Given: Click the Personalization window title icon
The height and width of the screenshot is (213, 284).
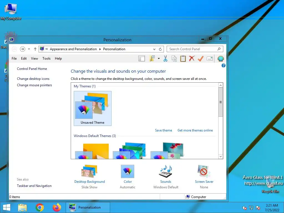Looking at the screenshot, I should tap(12, 39).
